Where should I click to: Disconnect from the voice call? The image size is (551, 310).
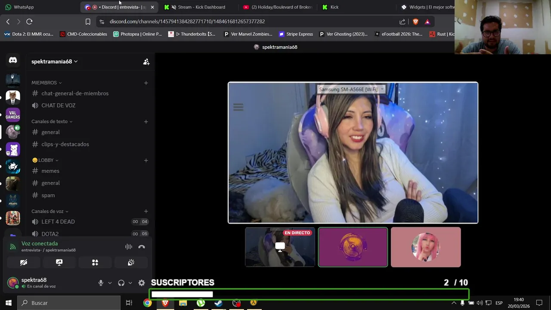coord(142,247)
